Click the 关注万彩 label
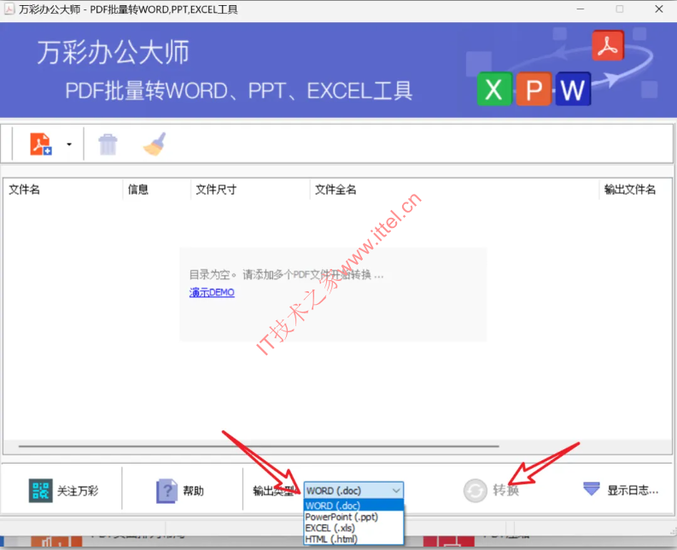 [x=78, y=491]
